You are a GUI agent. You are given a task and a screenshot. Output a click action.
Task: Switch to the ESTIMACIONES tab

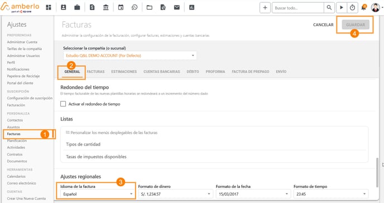[x=124, y=71]
